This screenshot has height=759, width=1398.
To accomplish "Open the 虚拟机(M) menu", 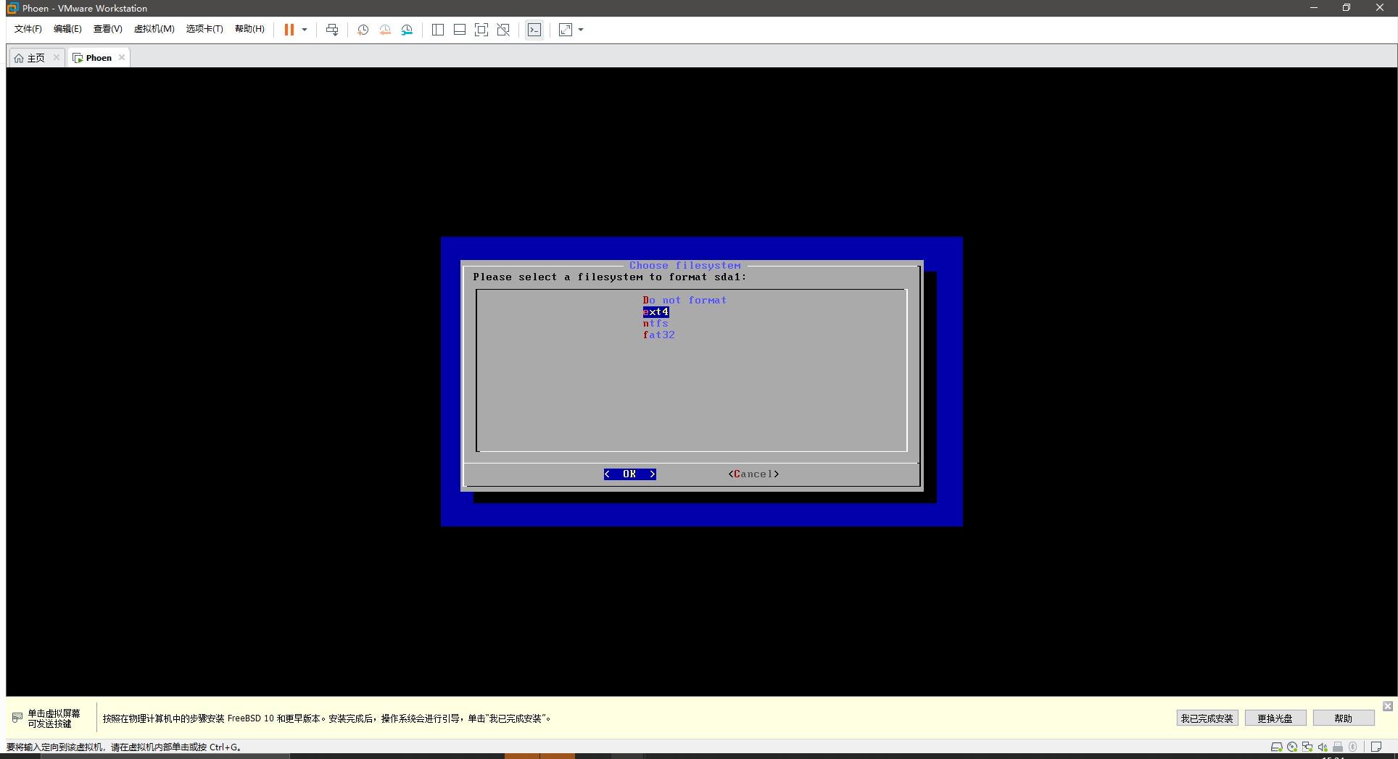I will 154,29.
